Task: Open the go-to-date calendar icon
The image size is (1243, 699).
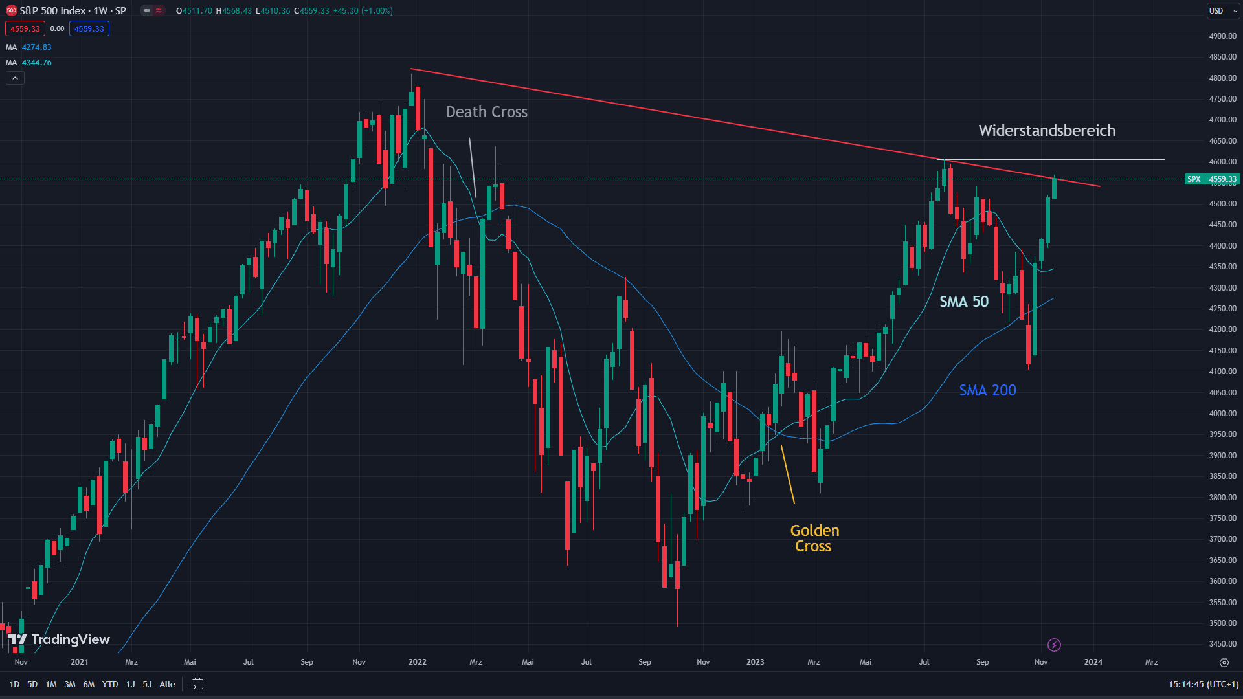Action: 197,684
